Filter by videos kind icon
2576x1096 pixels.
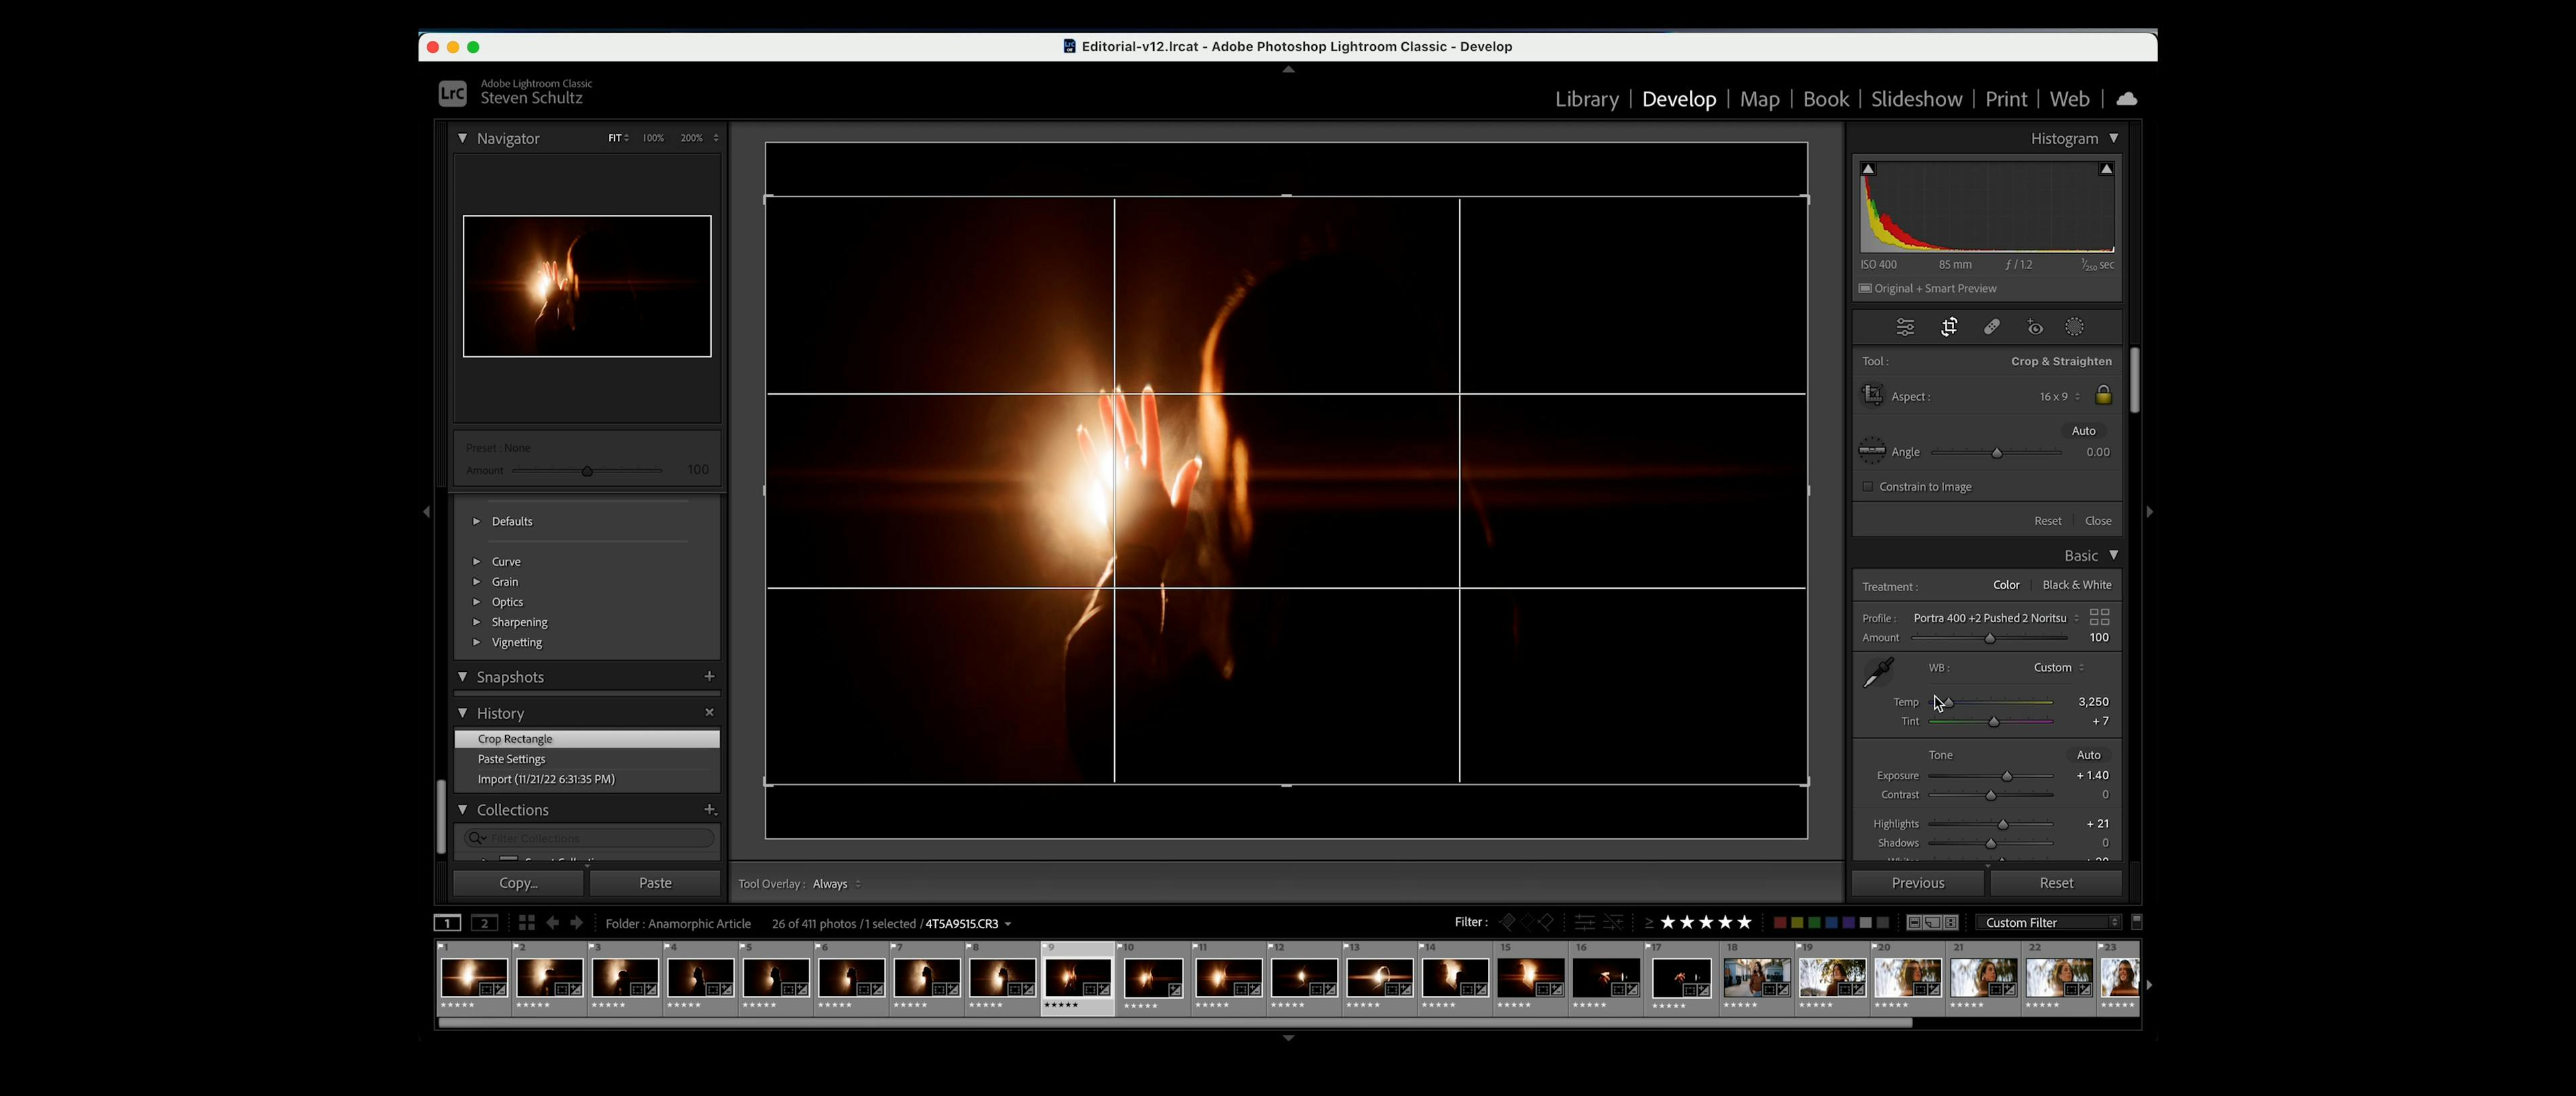(1951, 923)
